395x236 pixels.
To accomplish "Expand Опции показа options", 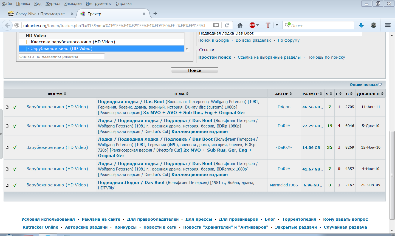I will [366, 84].
